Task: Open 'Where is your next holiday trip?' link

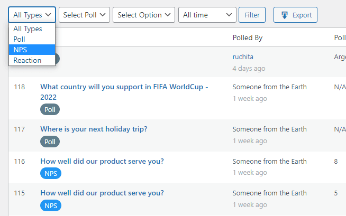Action: 94,129
